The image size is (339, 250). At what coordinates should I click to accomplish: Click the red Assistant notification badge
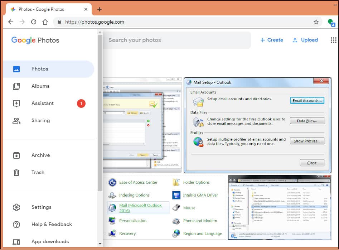[81, 104]
